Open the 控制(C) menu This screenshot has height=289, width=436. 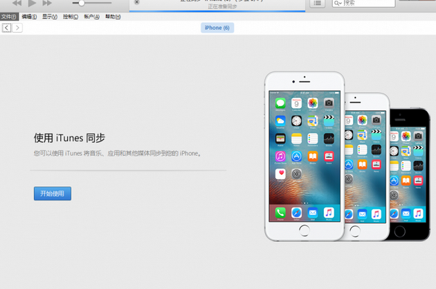[71, 17]
